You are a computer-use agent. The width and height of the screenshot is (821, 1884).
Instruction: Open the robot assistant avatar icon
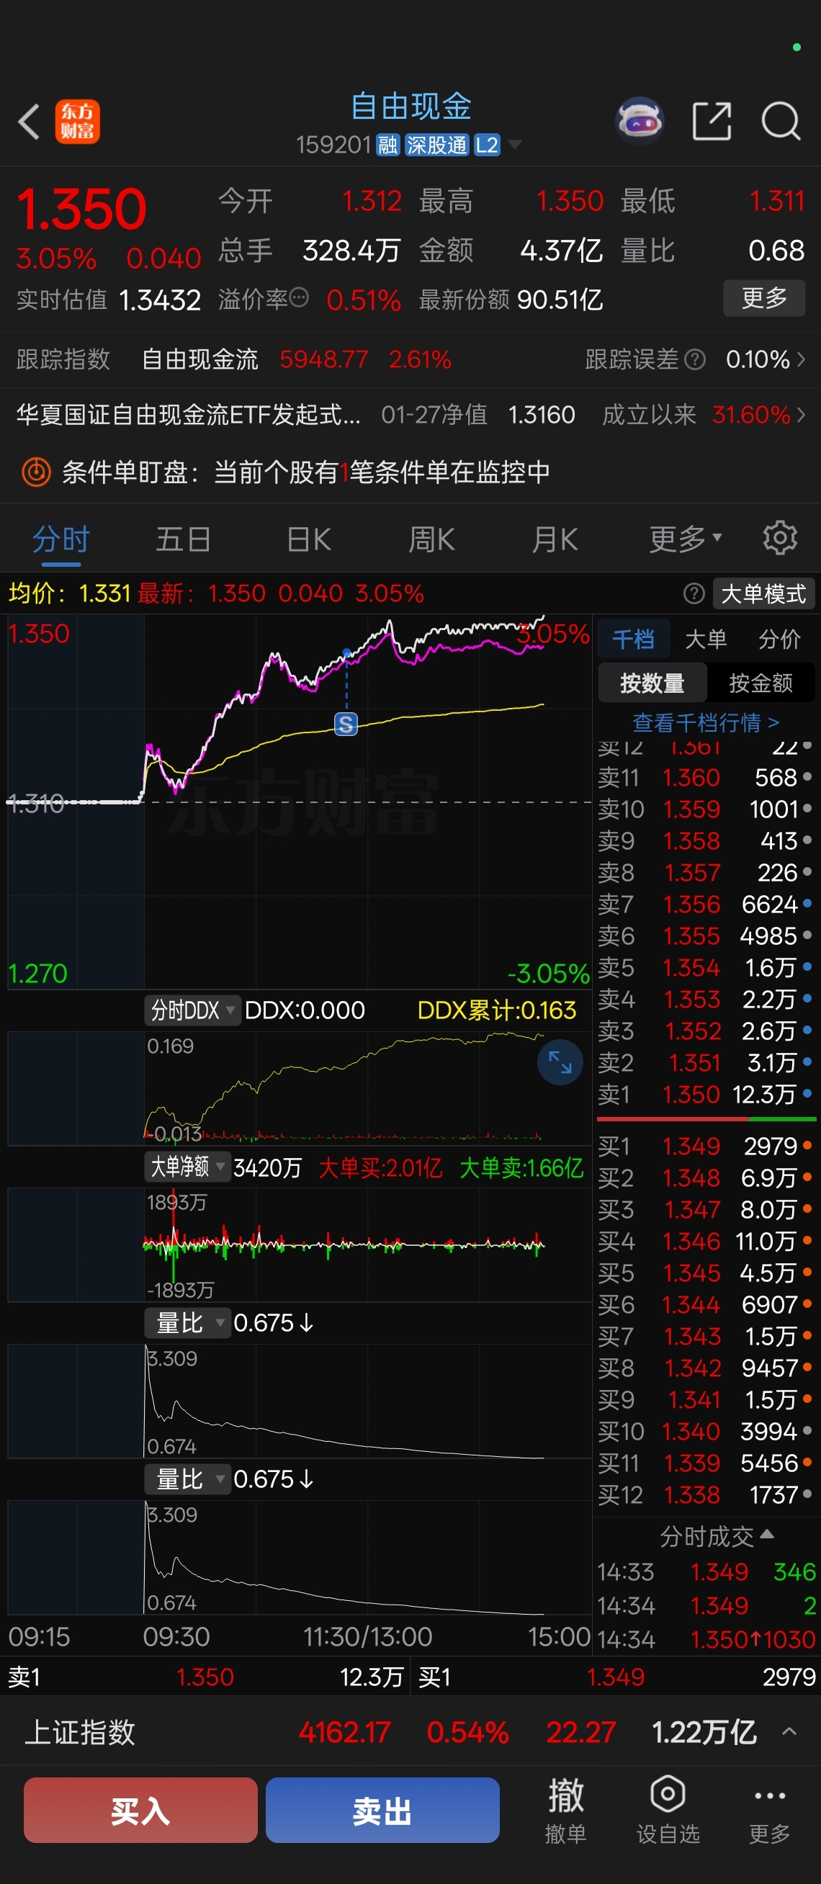coord(640,121)
